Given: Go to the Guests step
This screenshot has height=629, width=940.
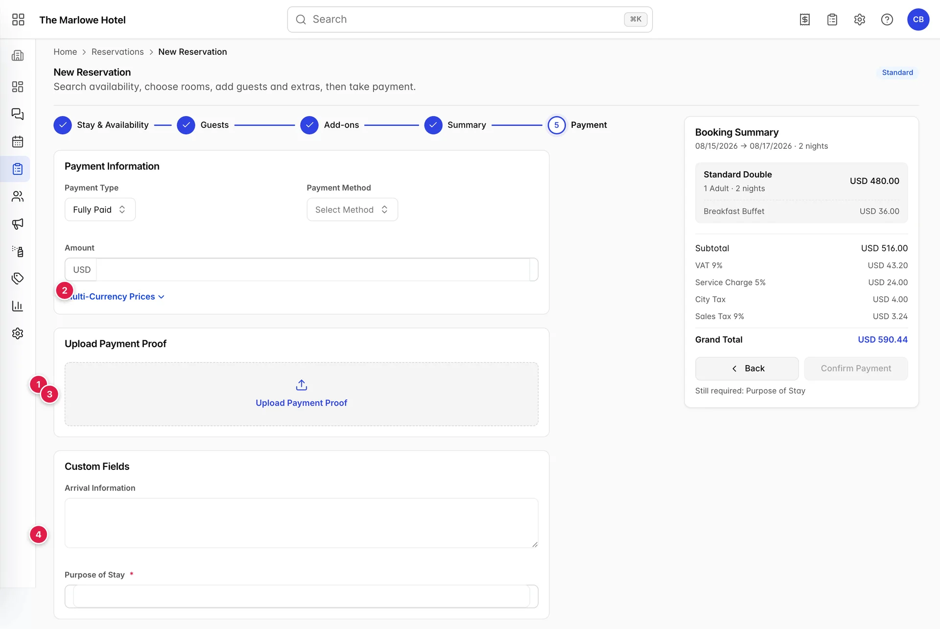Looking at the screenshot, I should (x=203, y=125).
